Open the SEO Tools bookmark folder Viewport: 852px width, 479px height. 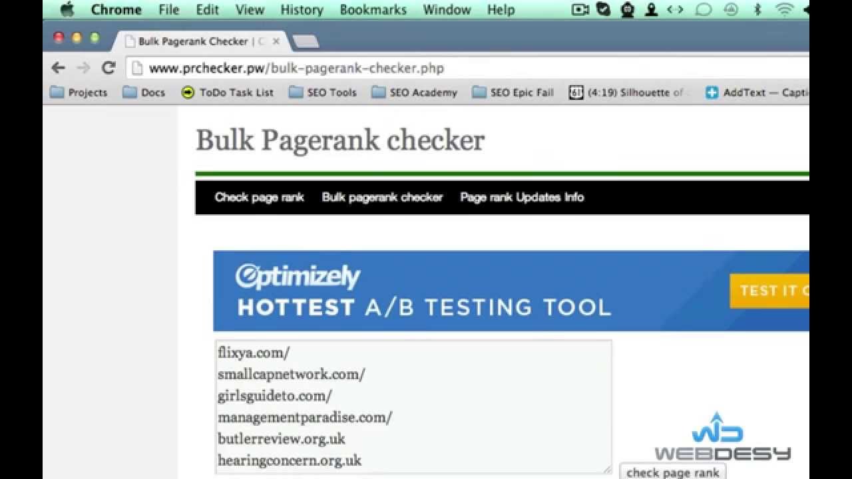coord(323,92)
